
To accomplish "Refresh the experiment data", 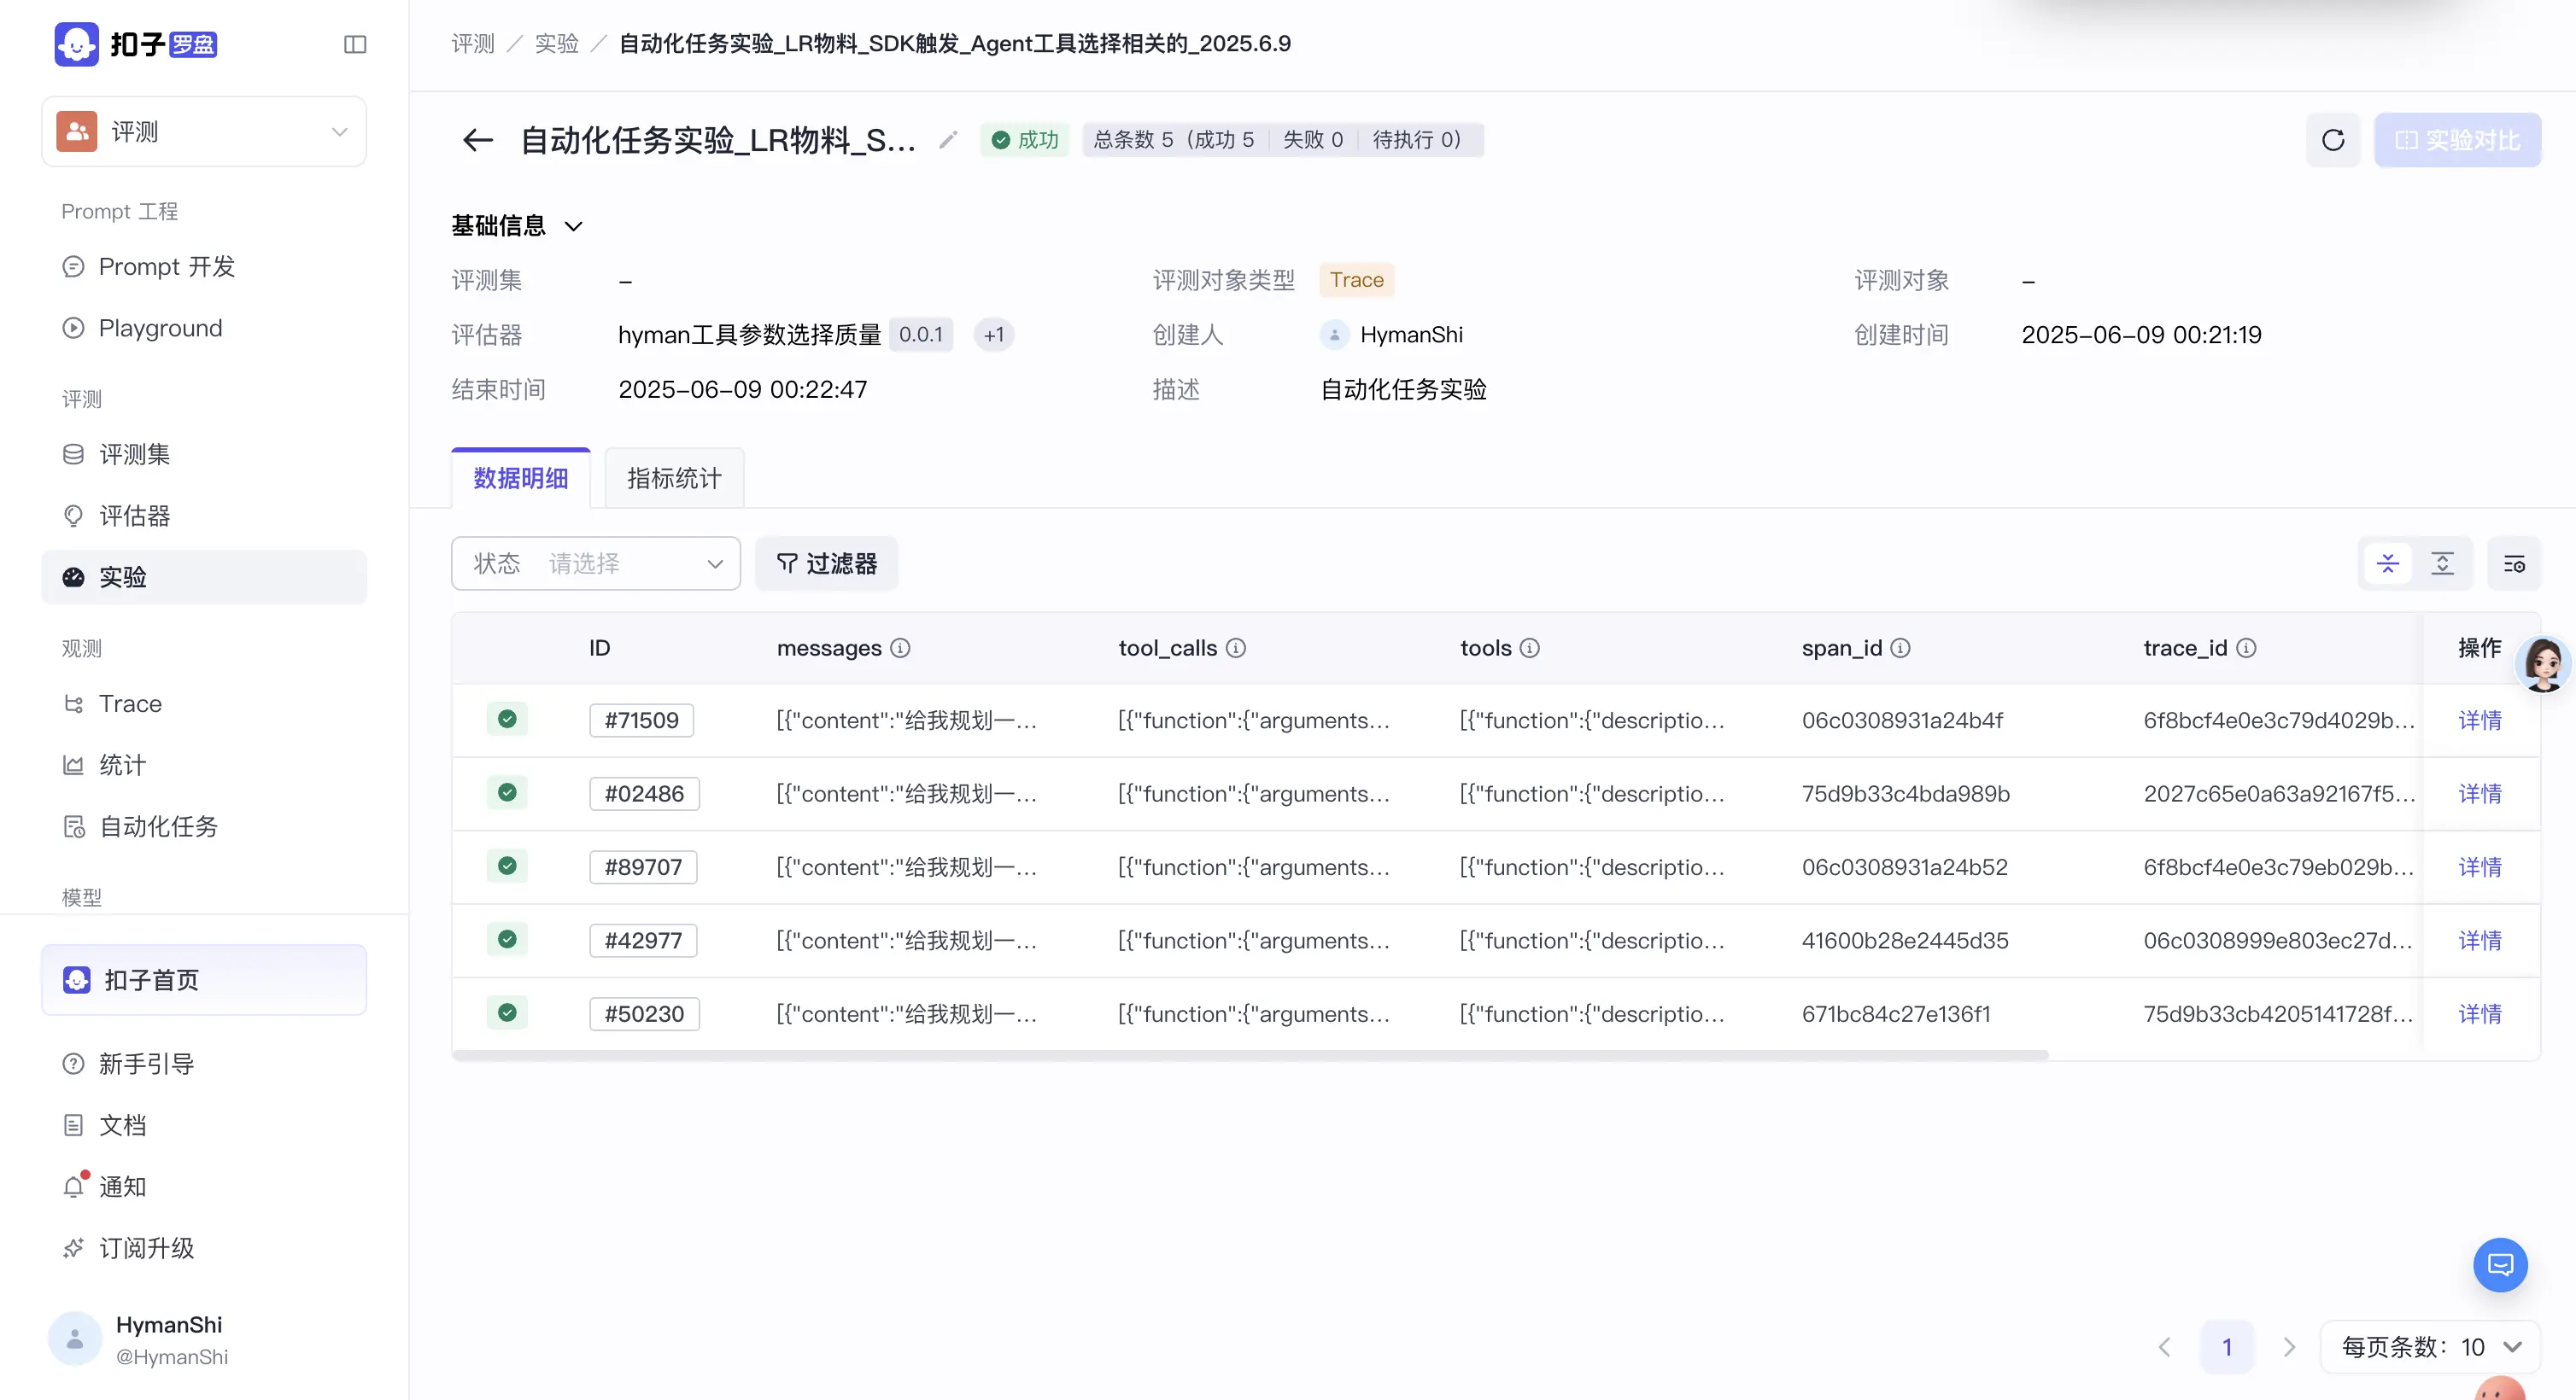I will [x=2333, y=140].
